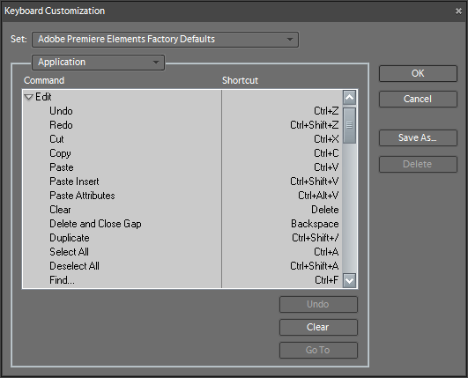
Task: Click the Edit group label
Action: click(x=43, y=97)
